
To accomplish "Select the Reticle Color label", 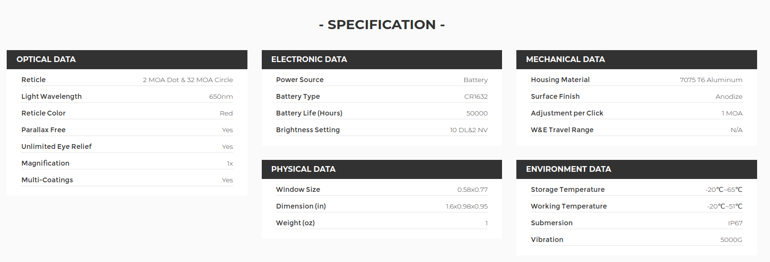I will (x=43, y=113).
